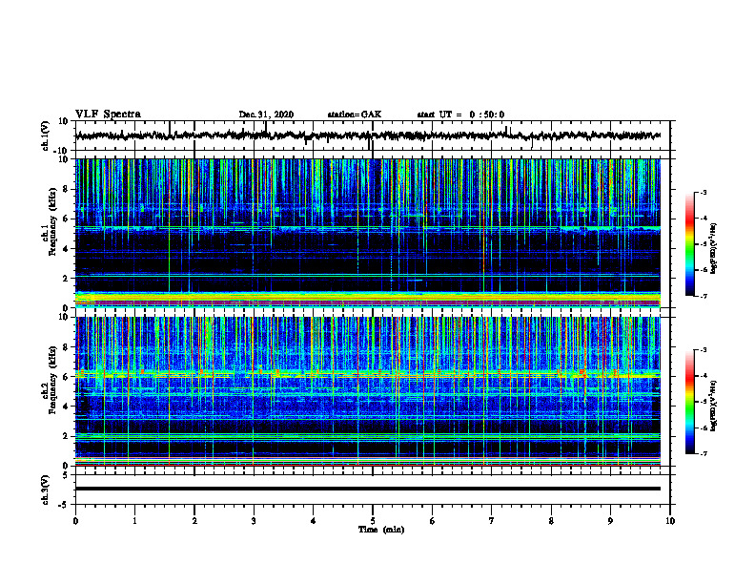Click the "6" kHz tick of ch.1 spectrogram
Image resolution: width=755 pixels, height=584 pixels.
pyautogui.click(x=66, y=219)
